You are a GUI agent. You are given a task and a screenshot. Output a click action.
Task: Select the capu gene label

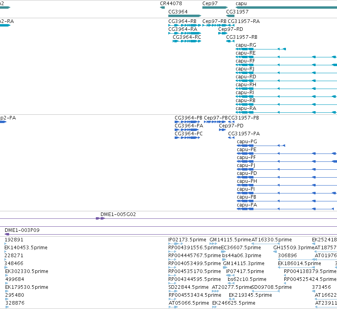241,4
